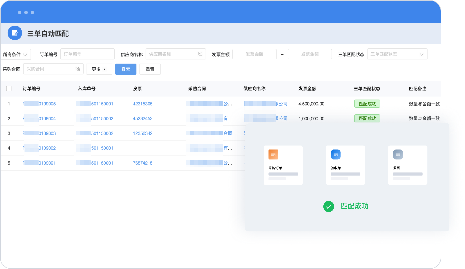Click 匹配成功 status tag in row 2
This screenshot has height=269, width=465.
tap(367, 118)
